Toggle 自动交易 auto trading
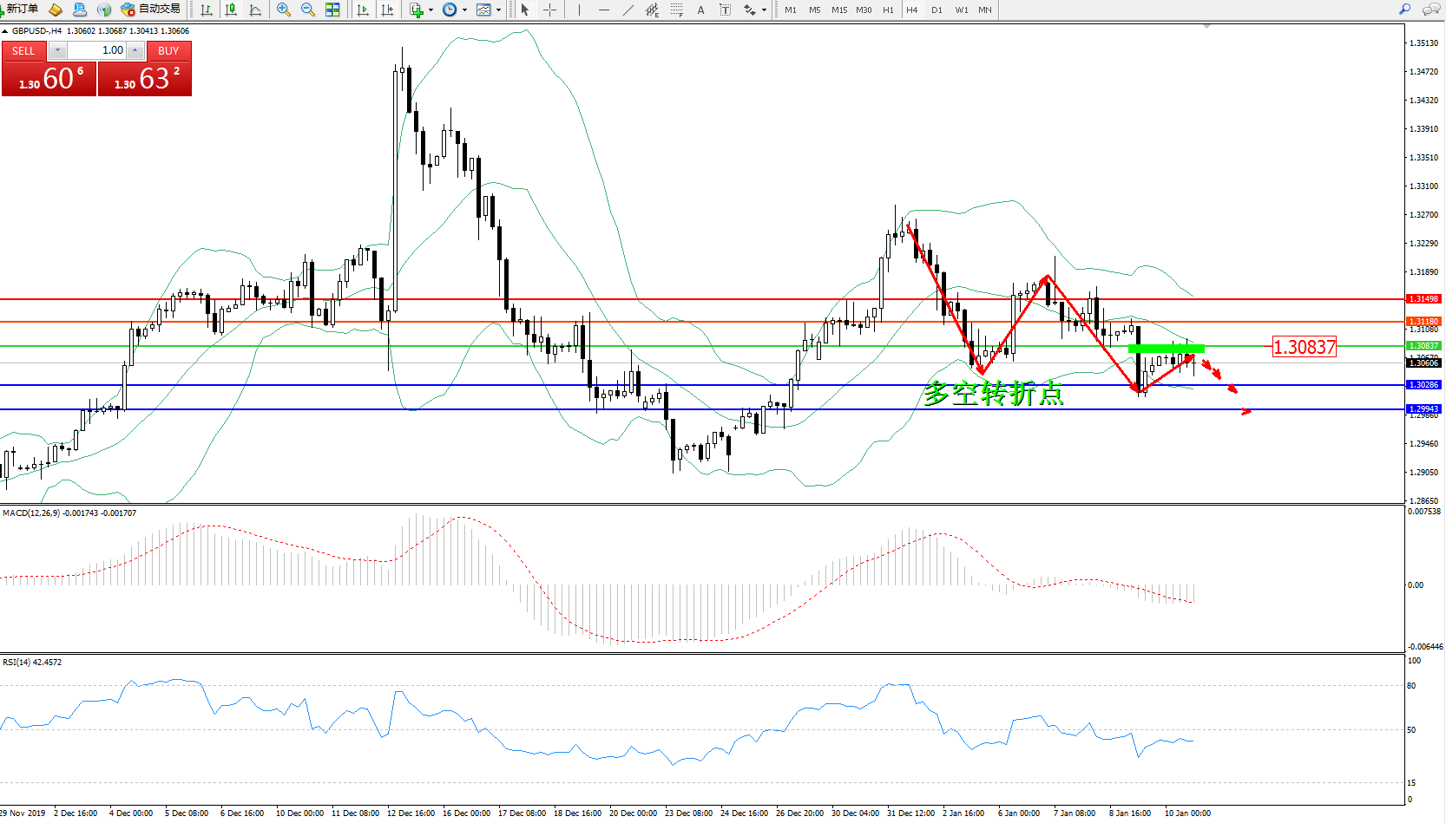This screenshot has height=823, width=1446. click(151, 10)
